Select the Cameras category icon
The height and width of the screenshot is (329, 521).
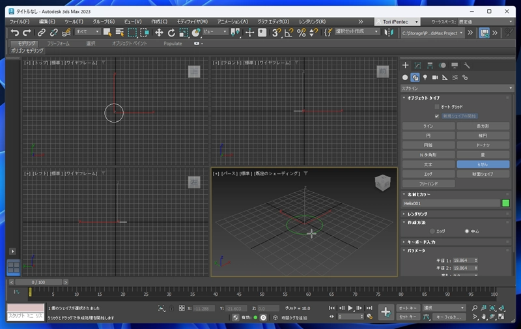point(435,78)
